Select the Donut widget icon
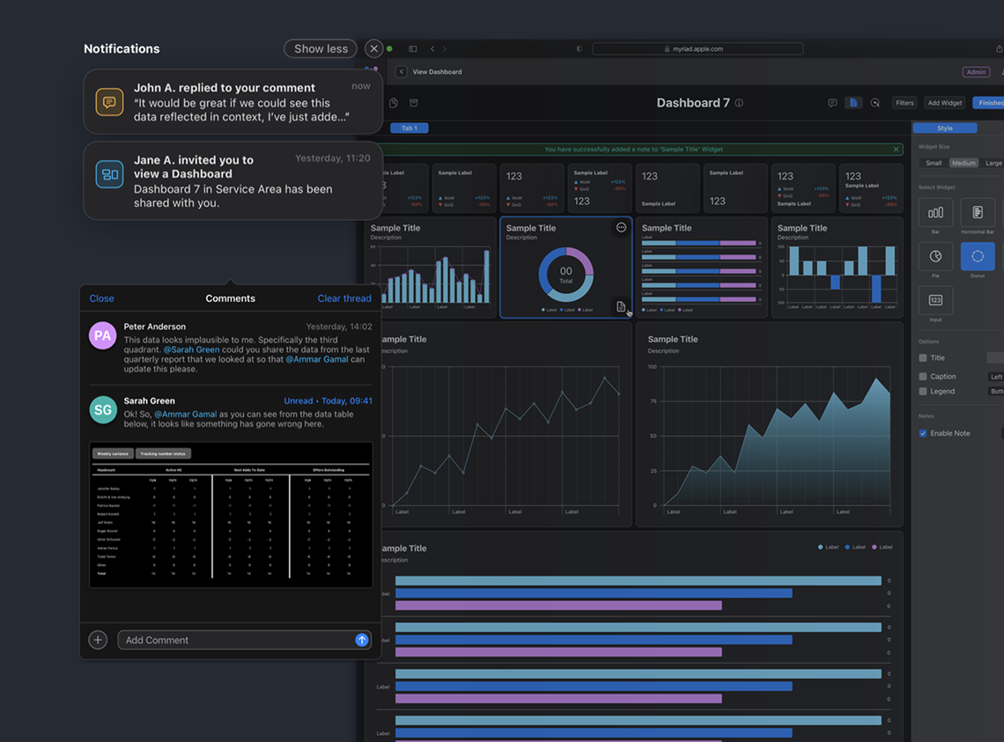The height and width of the screenshot is (742, 1004). [x=978, y=256]
